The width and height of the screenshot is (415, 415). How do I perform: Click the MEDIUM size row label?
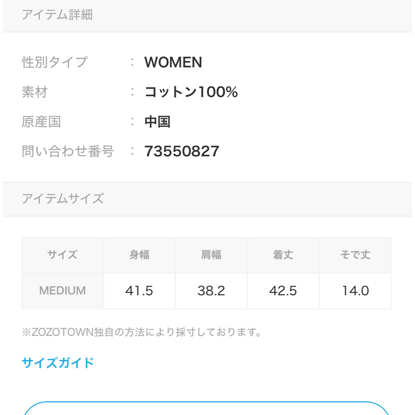point(63,290)
